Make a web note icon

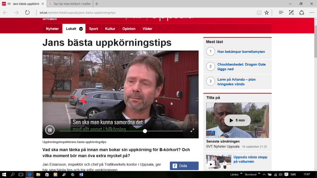tap(291, 12)
